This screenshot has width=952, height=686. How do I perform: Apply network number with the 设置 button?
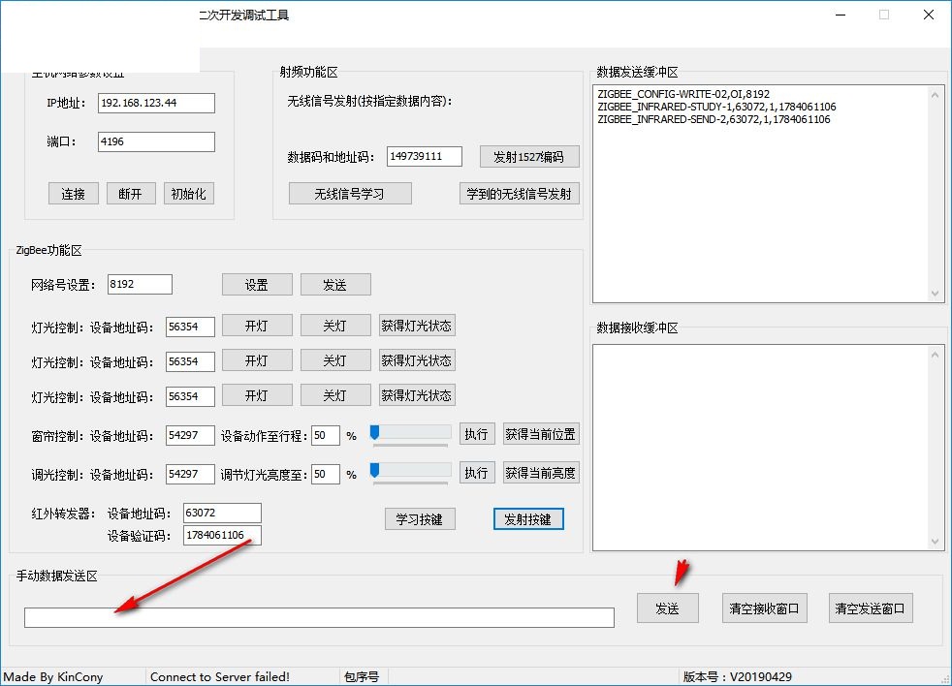(x=257, y=284)
